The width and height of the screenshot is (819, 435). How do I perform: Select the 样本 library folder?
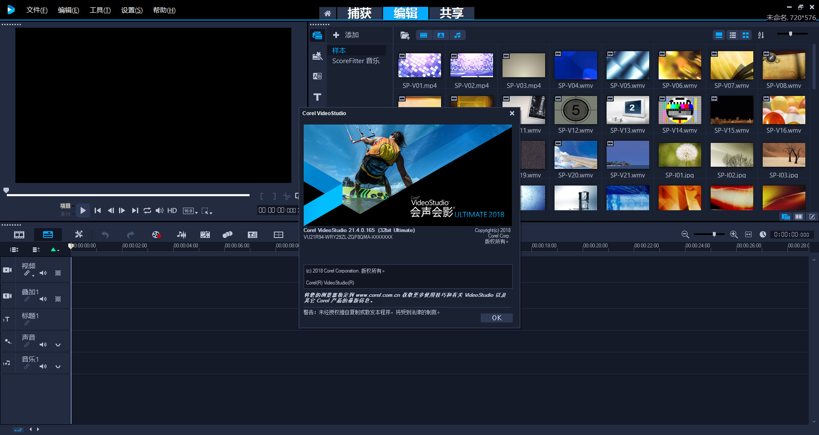click(x=357, y=50)
